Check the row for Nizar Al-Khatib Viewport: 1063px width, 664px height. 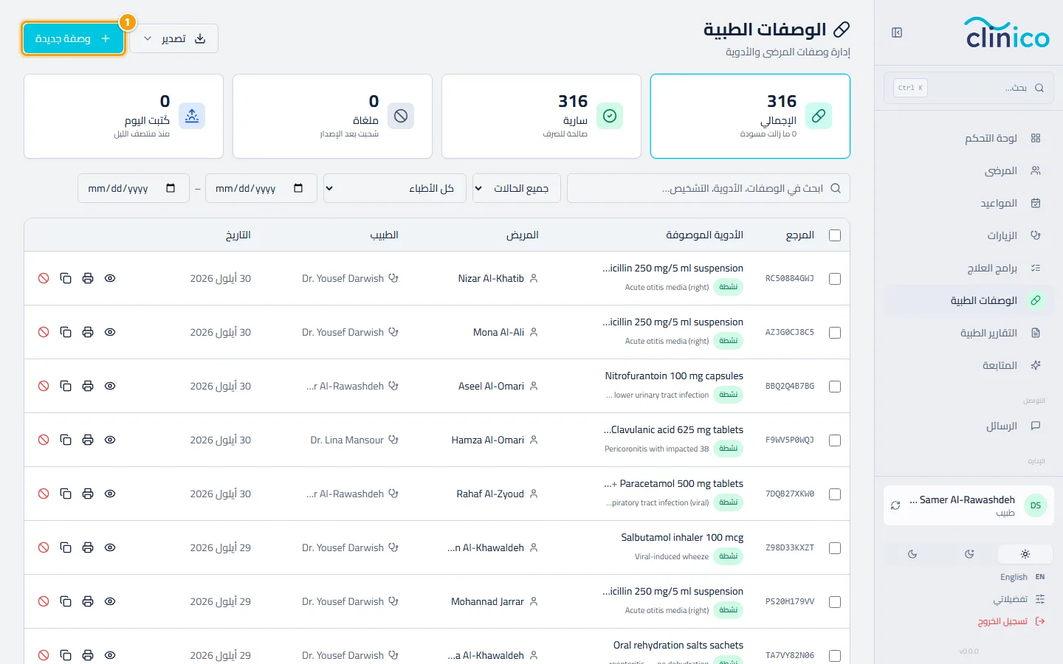[x=835, y=279]
